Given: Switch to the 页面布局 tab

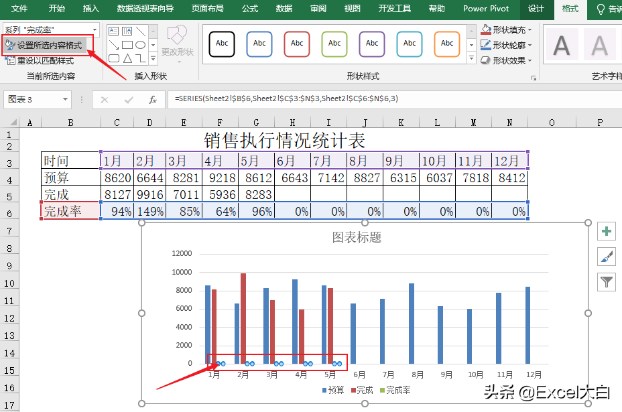Looking at the screenshot, I should click(x=208, y=8).
